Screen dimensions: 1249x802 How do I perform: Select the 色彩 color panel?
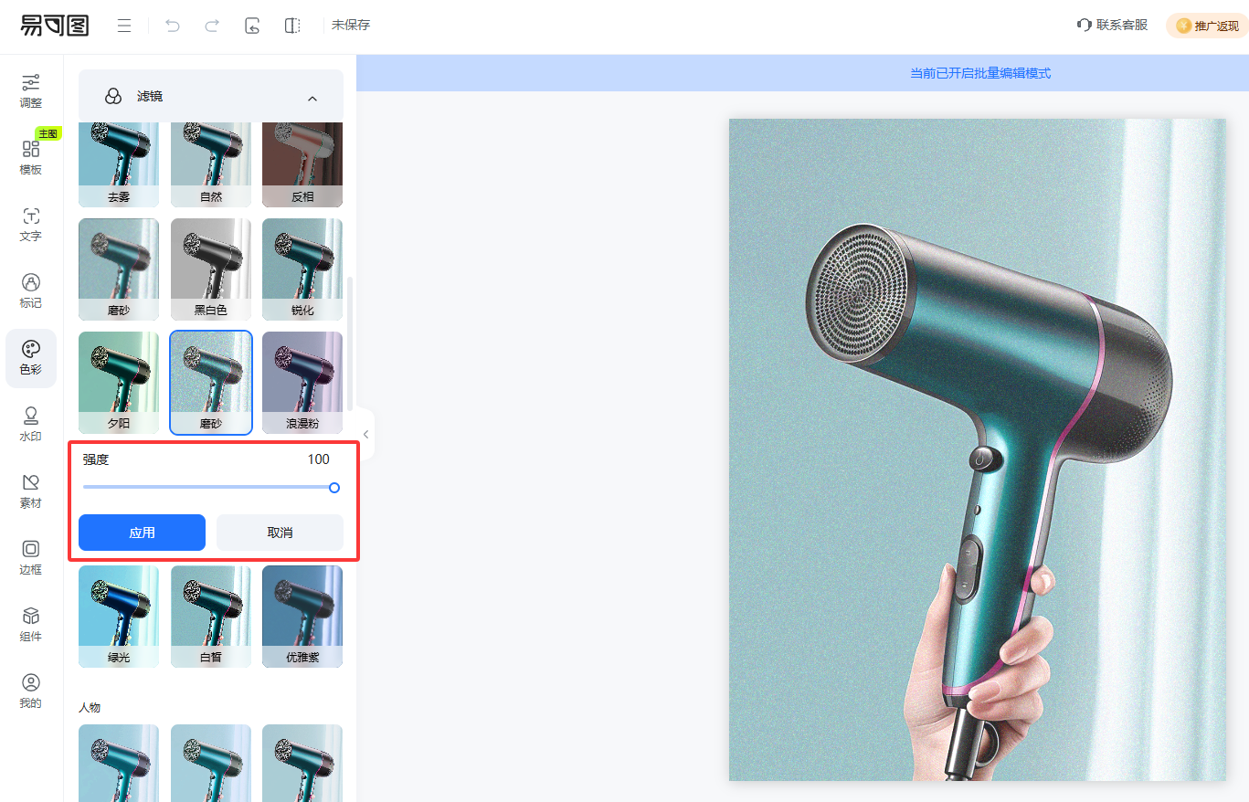(31, 358)
